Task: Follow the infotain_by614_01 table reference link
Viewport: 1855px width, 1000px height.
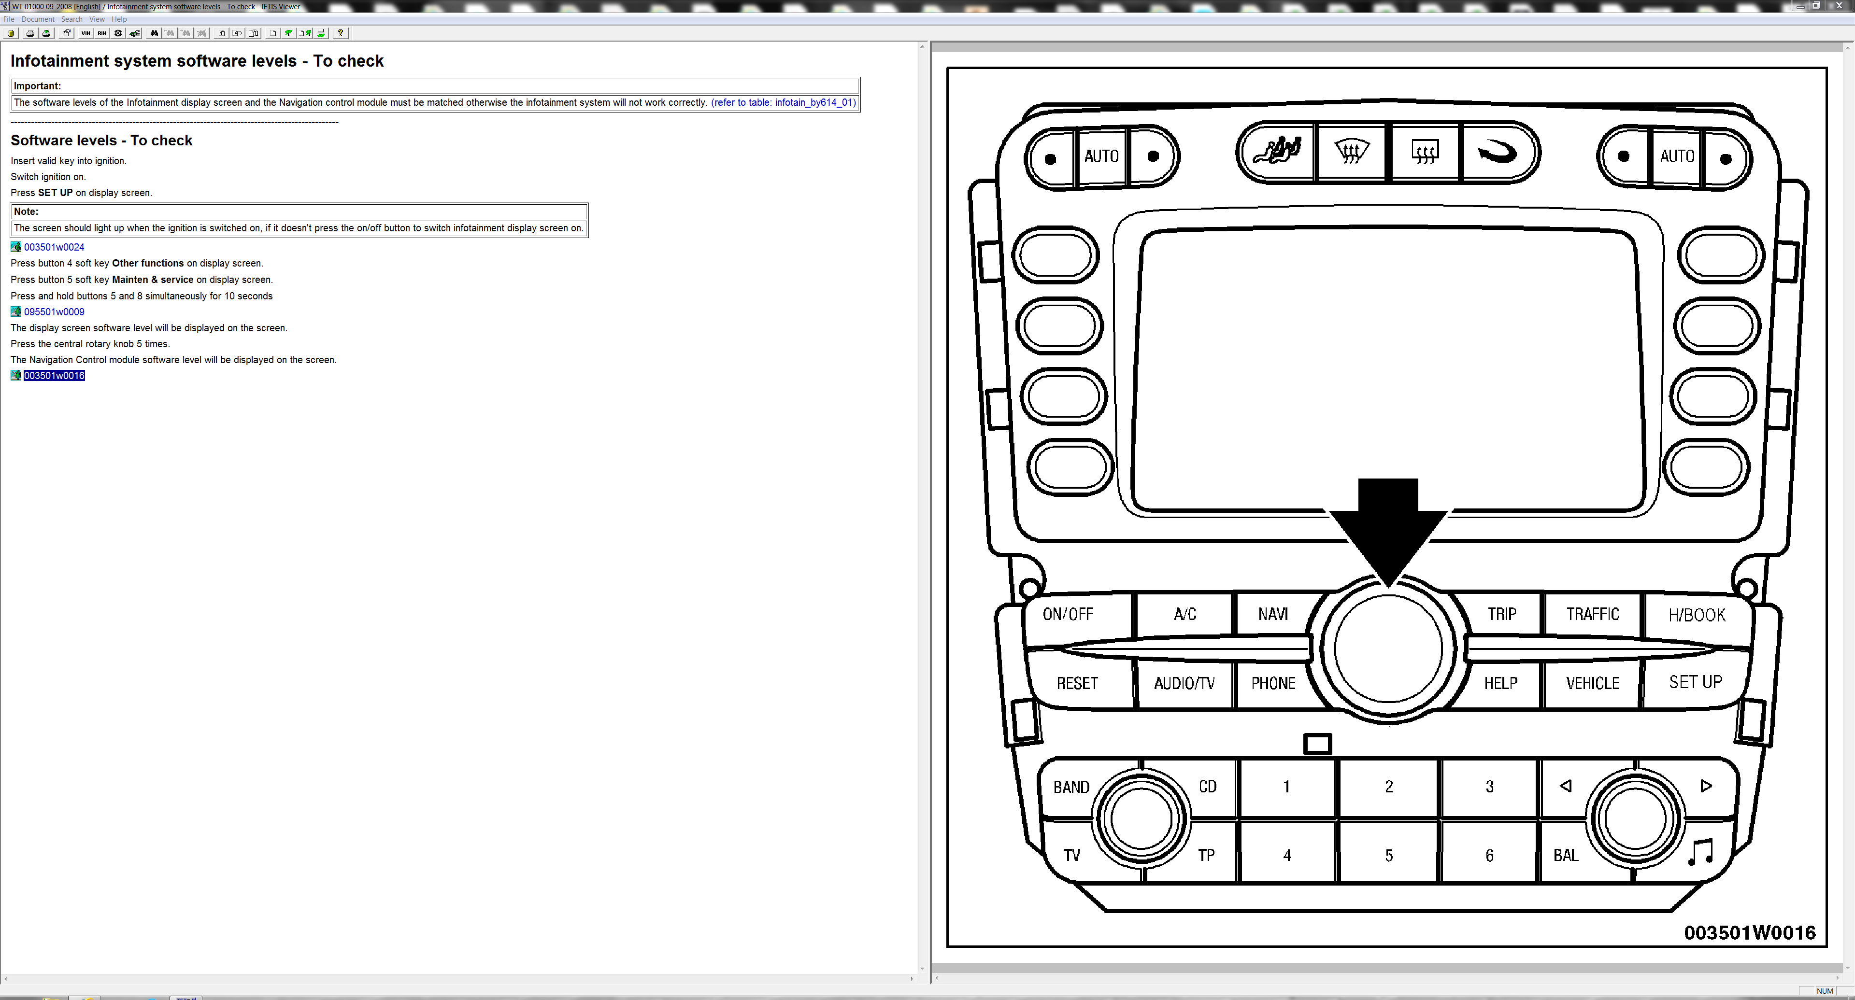Action: pos(783,102)
